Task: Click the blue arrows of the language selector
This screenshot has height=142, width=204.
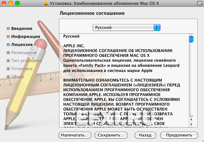Action: click(157, 28)
